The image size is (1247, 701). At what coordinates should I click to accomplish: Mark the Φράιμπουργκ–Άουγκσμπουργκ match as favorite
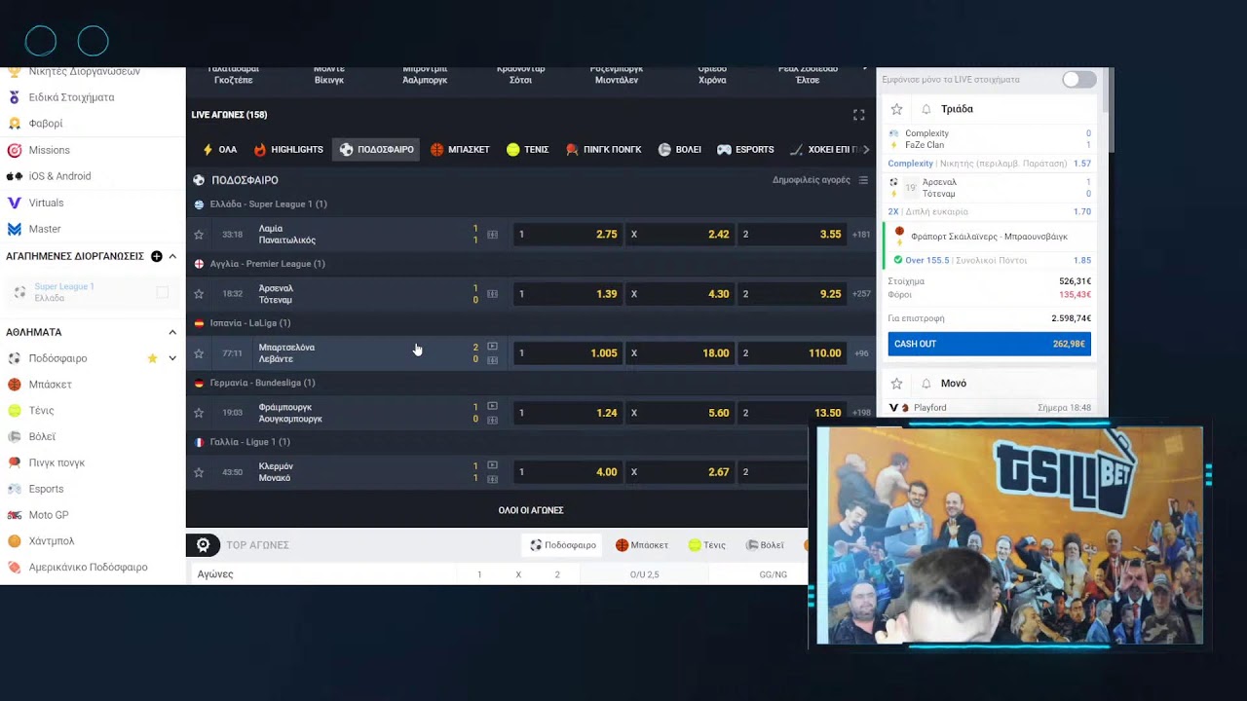pos(199,413)
